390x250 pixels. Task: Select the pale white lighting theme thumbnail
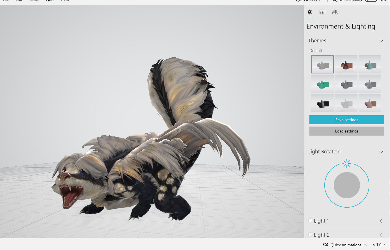[x=346, y=103]
